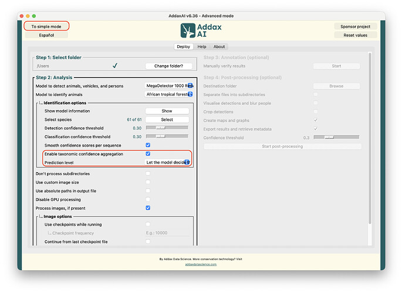Click the Change folder? button
Viewport: 402px width, 293px height.
168,66
